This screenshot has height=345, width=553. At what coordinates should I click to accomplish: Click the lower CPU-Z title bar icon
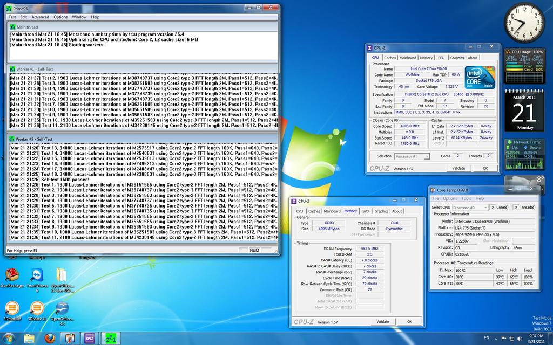point(294,202)
